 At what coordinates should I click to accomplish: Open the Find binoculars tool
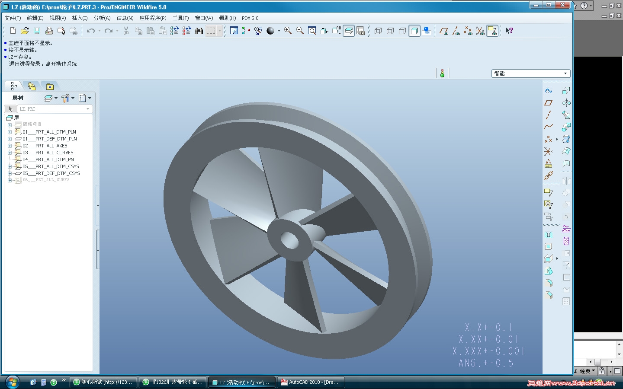(199, 31)
